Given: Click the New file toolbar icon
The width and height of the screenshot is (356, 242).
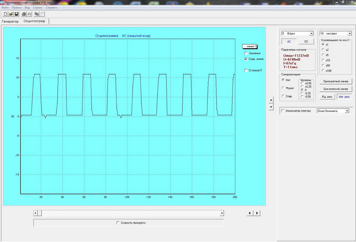Looking at the screenshot, I should [x=5, y=14].
